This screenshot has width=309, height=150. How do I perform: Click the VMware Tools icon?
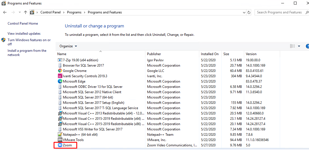coord(60,140)
